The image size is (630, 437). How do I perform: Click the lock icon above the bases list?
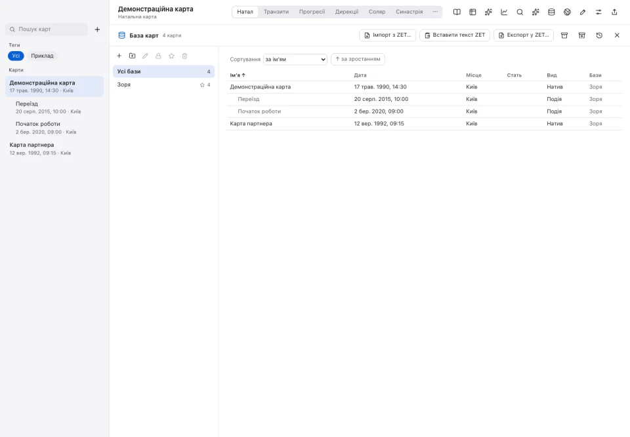pos(158,56)
